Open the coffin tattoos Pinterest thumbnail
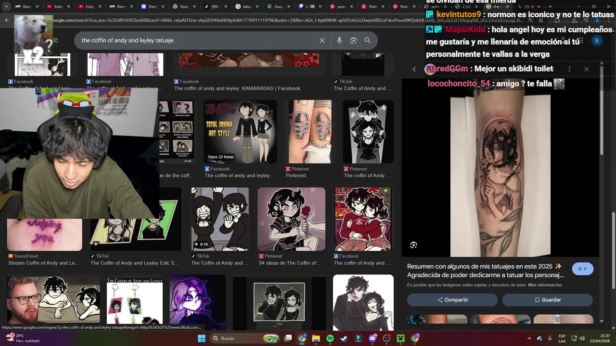 pos(310,132)
